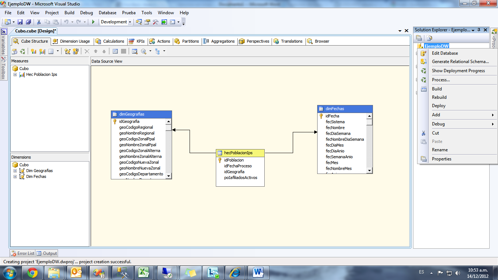Click the Save All icon
The height and width of the screenshot is (280, 498).
[x=28, y=22]
